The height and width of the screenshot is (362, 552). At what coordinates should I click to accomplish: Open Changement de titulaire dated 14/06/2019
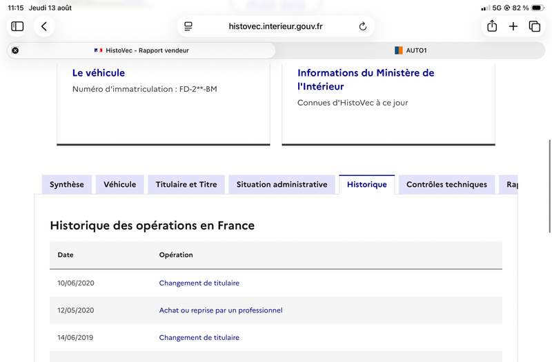(199, 337)
